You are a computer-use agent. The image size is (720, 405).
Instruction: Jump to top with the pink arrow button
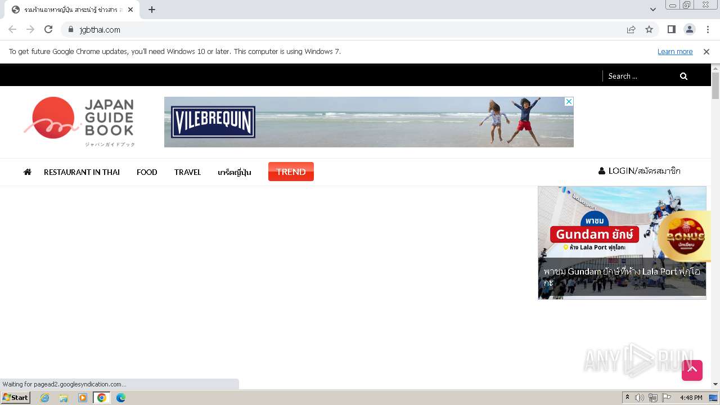pyautogui.click(x=692, y=370)
